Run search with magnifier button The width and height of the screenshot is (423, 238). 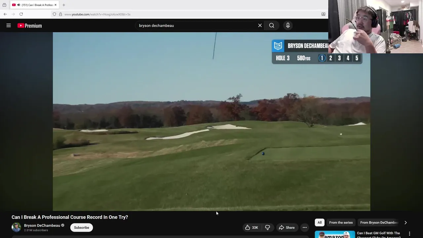[x=272, y=25]
